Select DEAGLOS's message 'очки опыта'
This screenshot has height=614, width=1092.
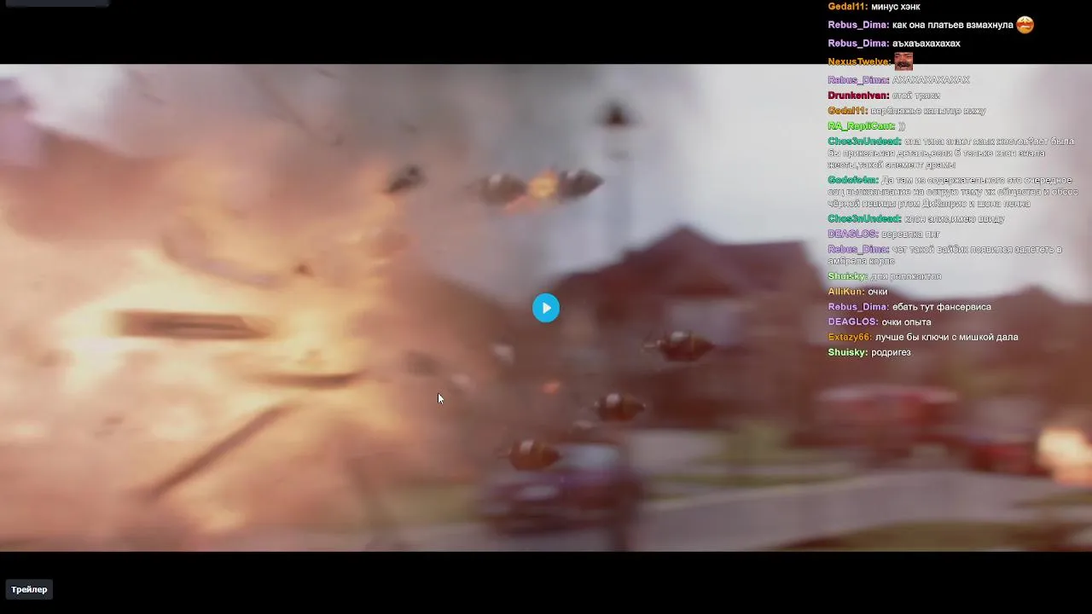pos(906,322)
